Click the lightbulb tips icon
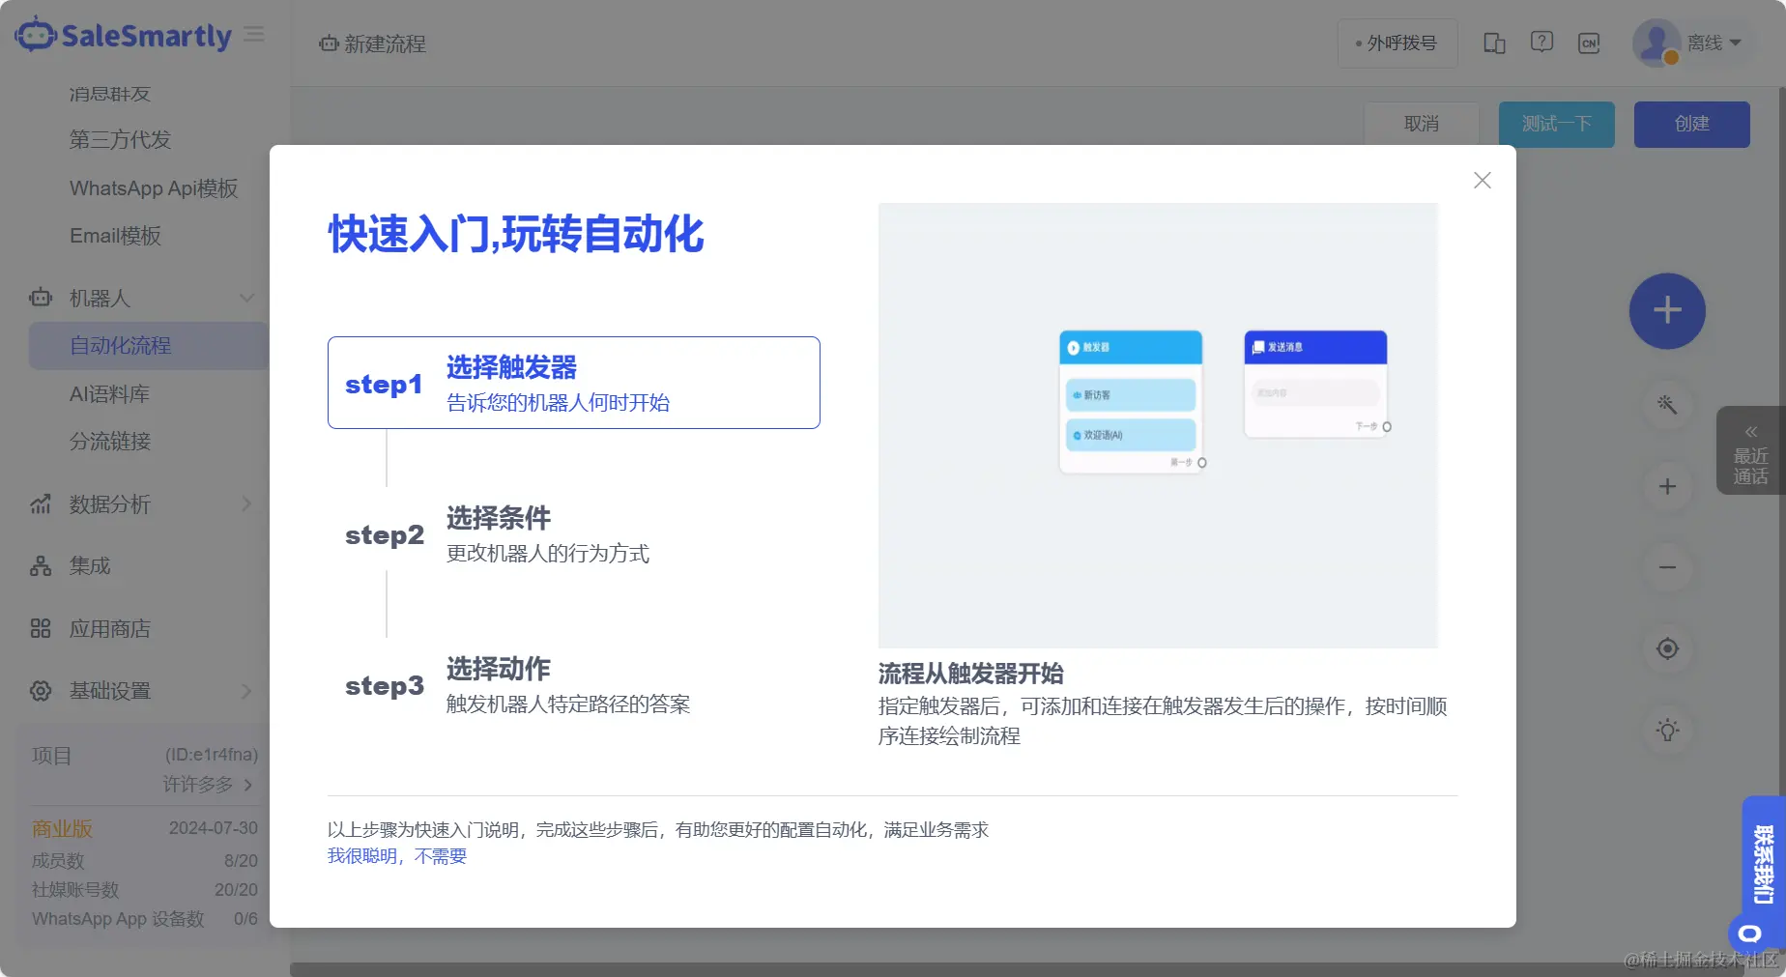1786x977 pixels. (1667, 730)
